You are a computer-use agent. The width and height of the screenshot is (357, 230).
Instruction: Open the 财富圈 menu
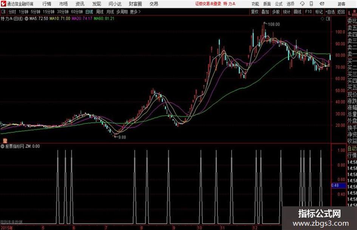pyautogui.click(x=135, y=4)
